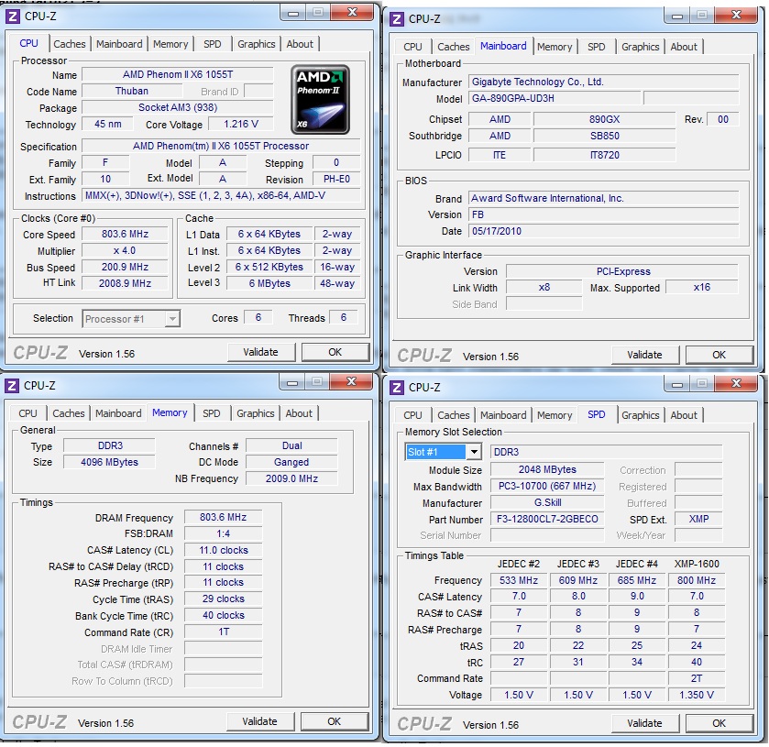Screen dimensions: 769x747
Task: Select About tab in the Memory window
Action: pos(299,413)
